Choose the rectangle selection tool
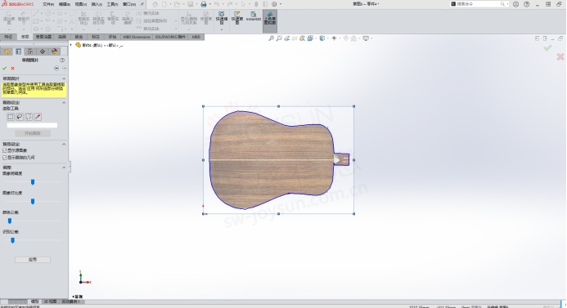The width and height of the screenshot is (567, 308). pyautogui.click(x=11, y=117)
